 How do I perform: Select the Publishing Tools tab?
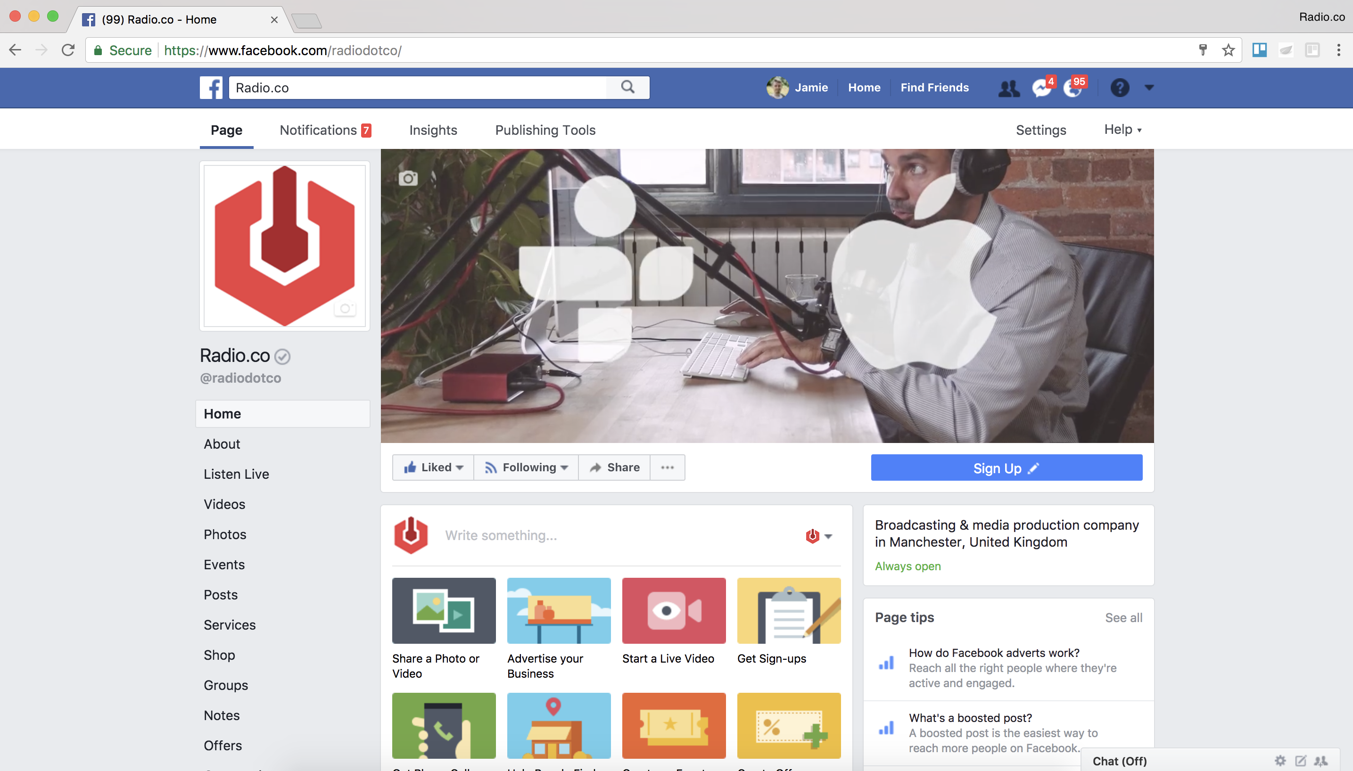click(x=544, y=129)
